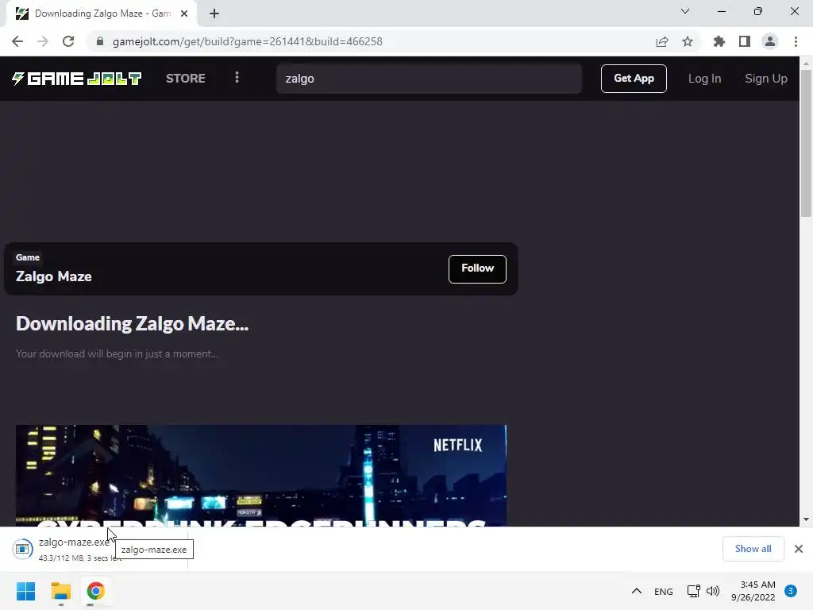813x610 pixels.
Task: Open the Windows Start menu
Action: tap(26, 591)
